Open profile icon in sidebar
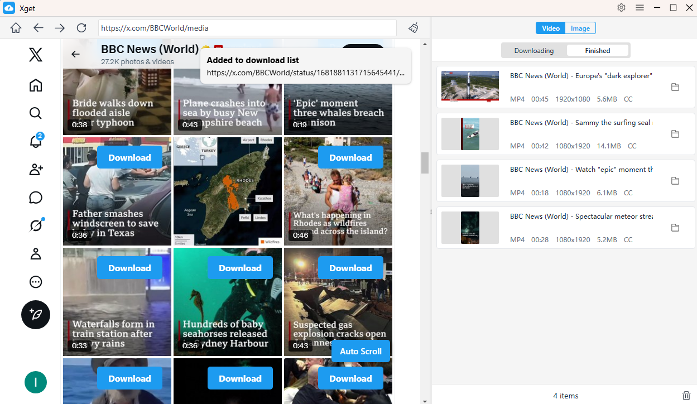The height and width of the screenshot is (404, 697). click(x=36, y=254)
